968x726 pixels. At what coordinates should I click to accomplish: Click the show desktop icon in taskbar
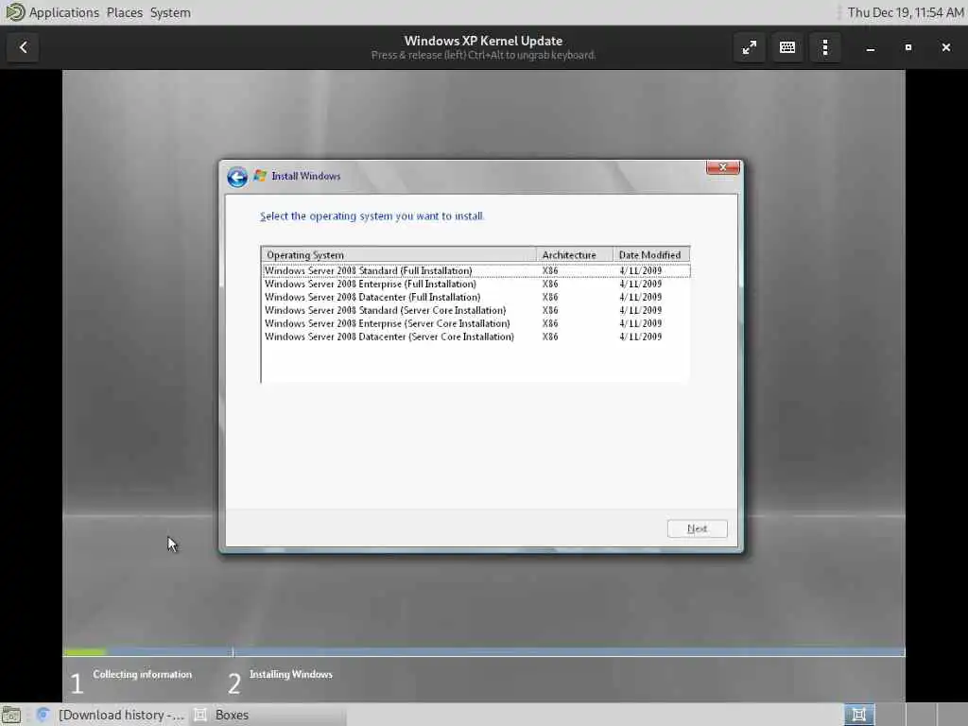(10, 715)
